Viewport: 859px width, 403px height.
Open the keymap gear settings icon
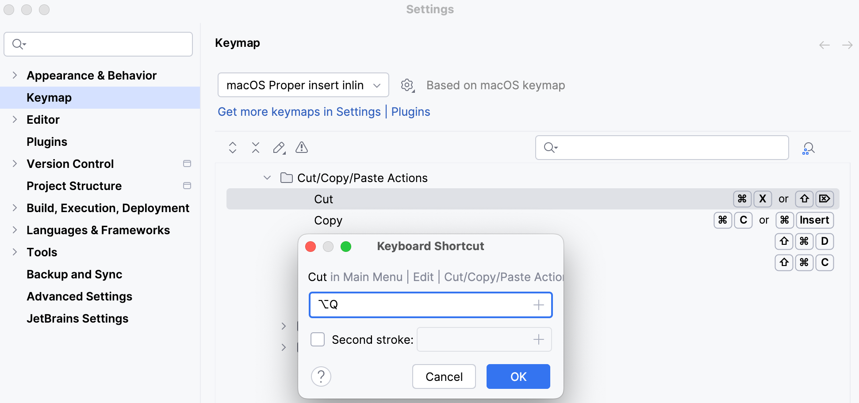click(x=407, y=85)
